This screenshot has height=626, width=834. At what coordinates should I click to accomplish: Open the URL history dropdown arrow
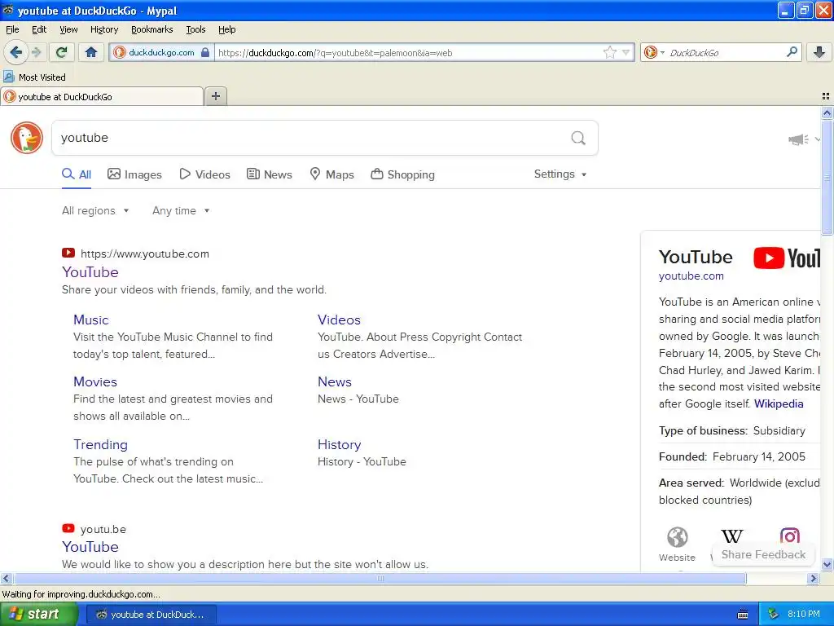(626, 52)
